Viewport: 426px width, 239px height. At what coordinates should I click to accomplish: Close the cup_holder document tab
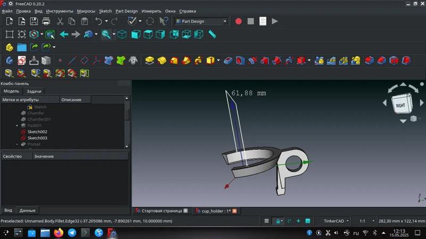(x=234, y=211)
